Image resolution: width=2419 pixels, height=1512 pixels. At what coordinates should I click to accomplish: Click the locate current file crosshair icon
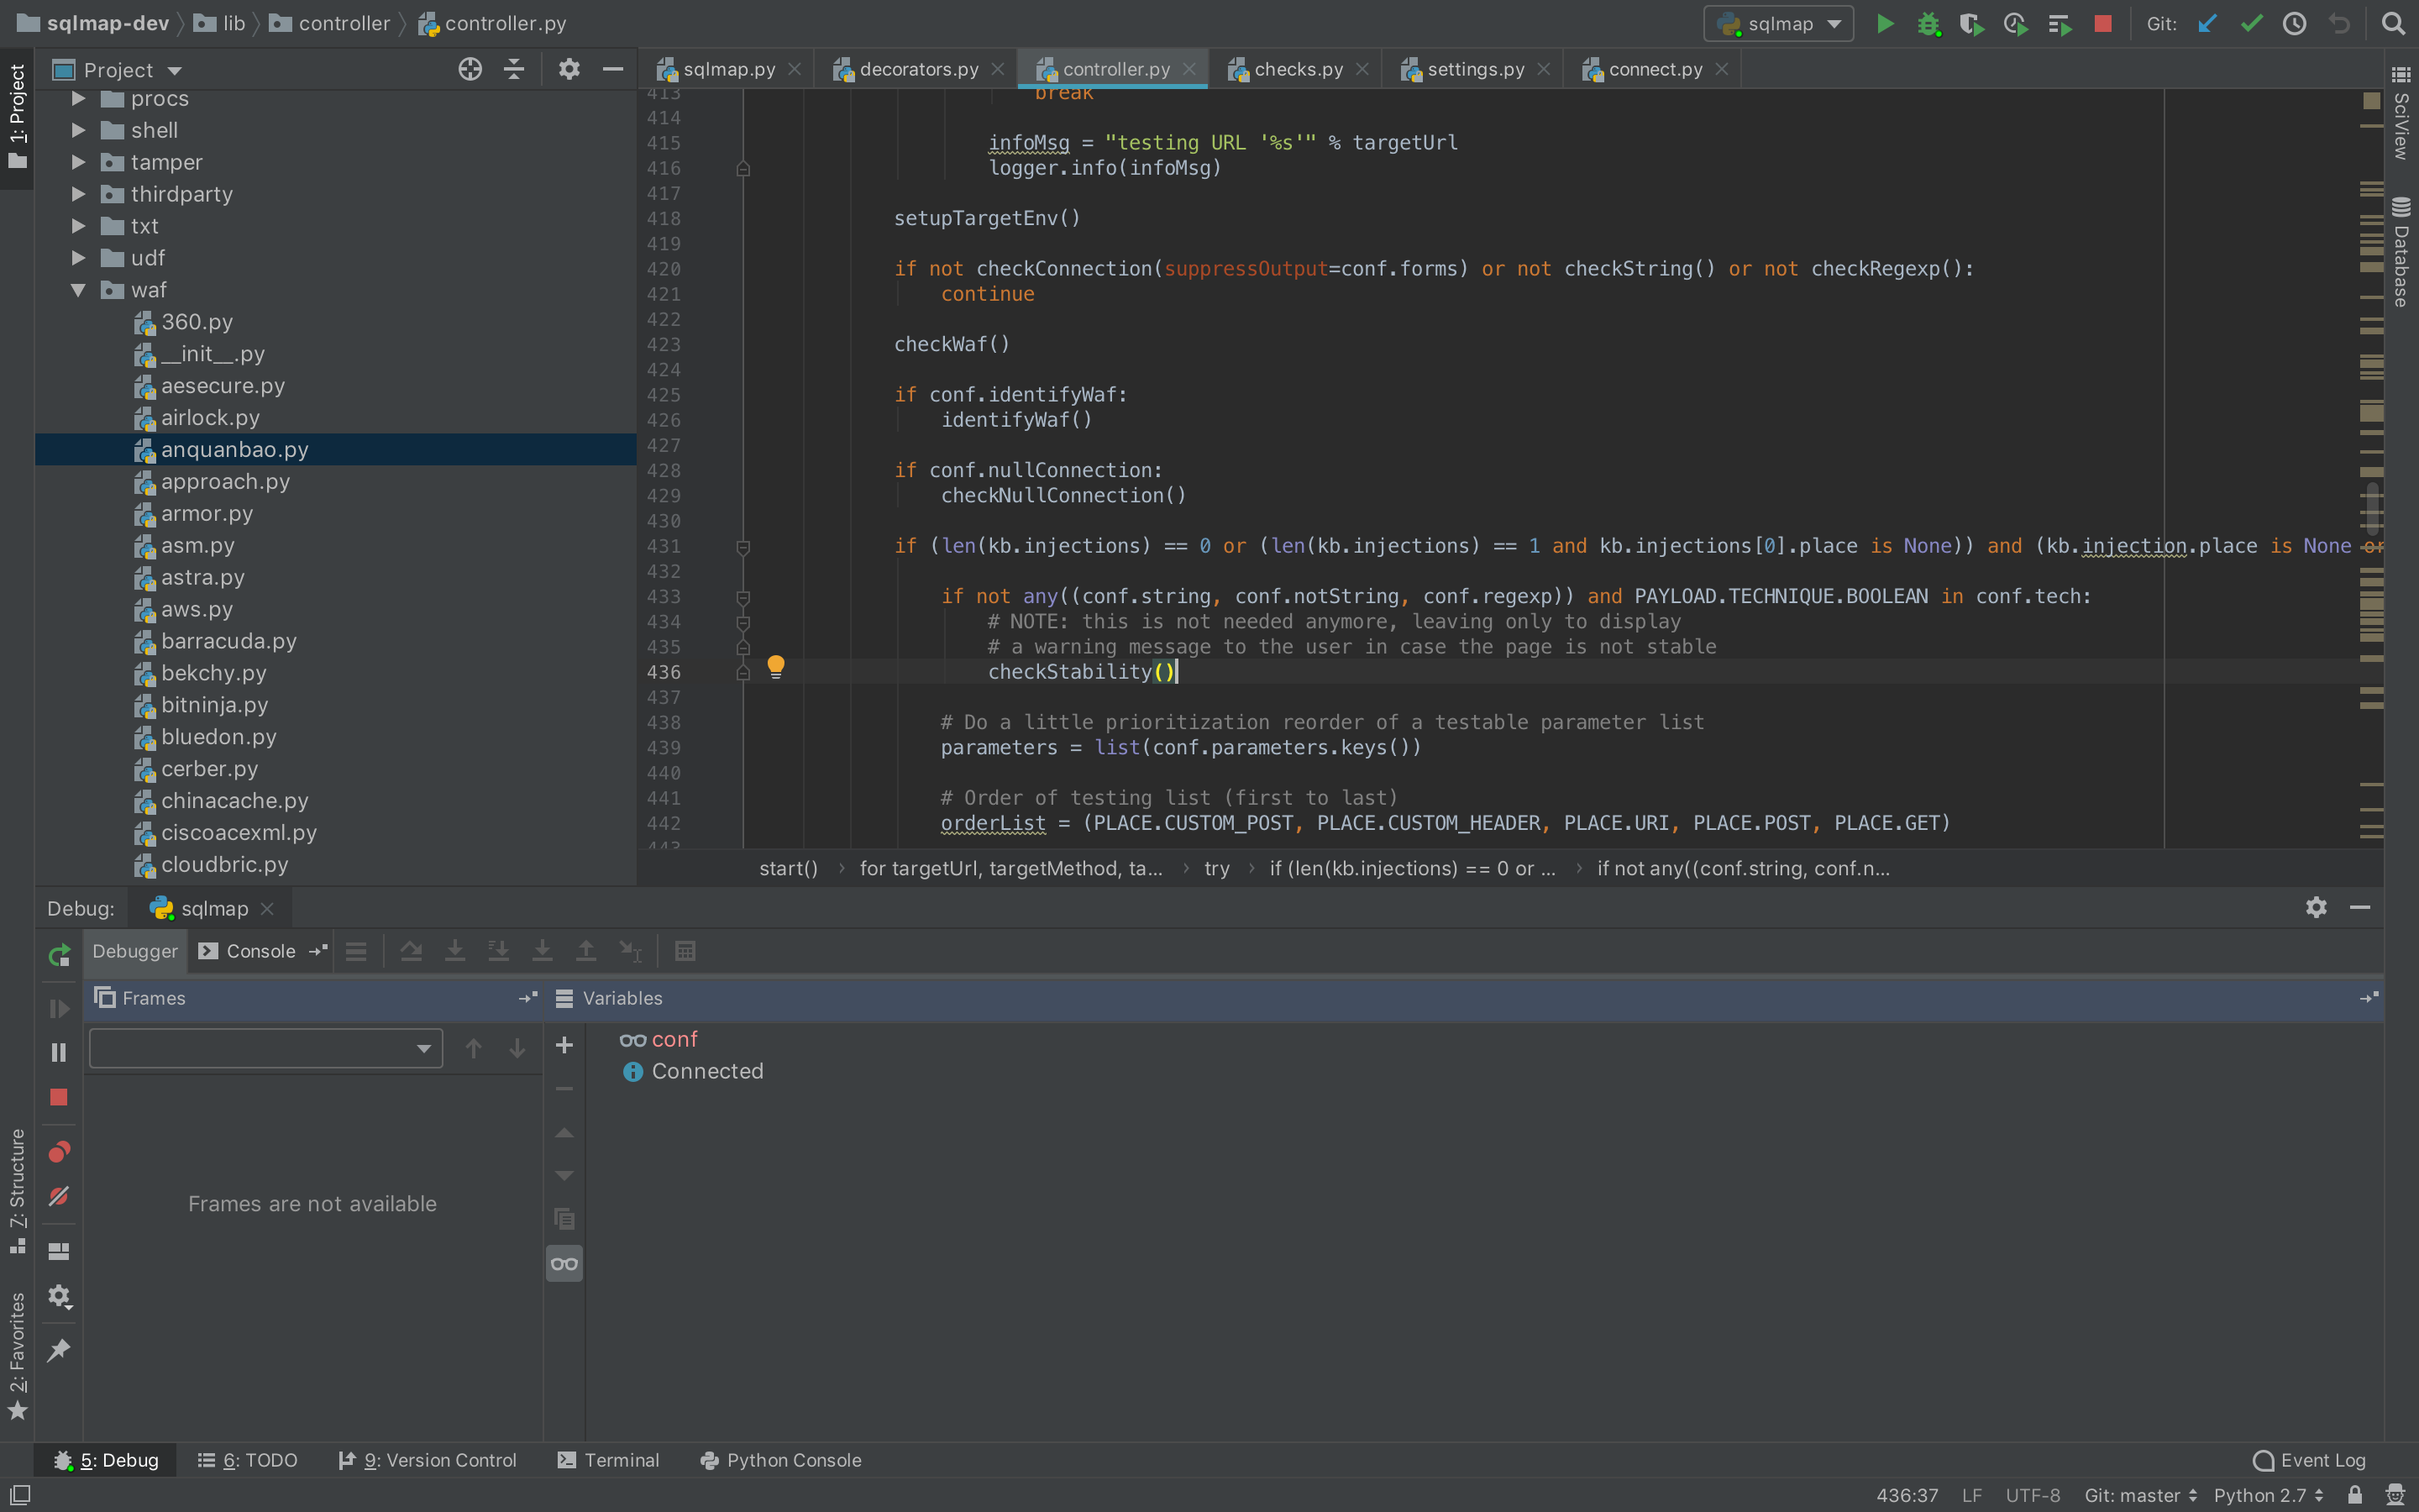470,69
